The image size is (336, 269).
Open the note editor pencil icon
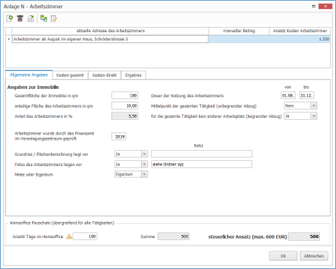tap(54, 19)
